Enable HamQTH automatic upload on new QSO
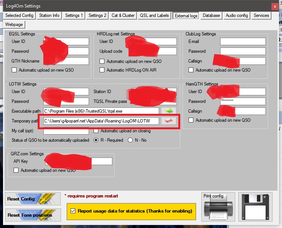 coord(191,120)
